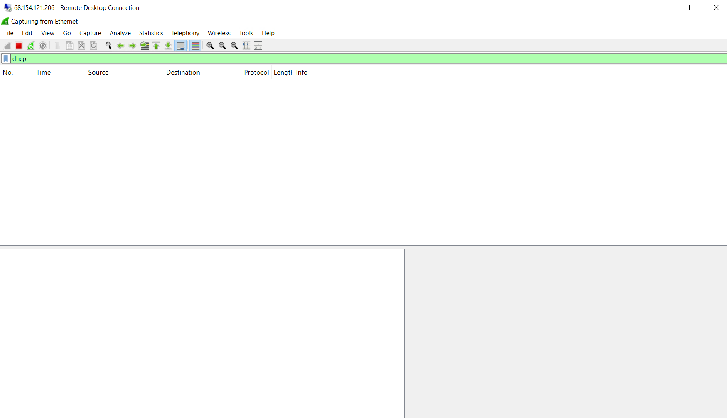Toggle auto-scroll during live capture
The height and width of the screenshot is (418, 727).
click(181, 46)
